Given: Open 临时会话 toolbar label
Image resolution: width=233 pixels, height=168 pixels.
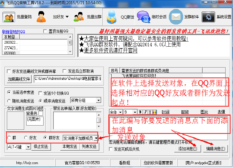Looking at the screenshot, I should [x=159, y=17].
